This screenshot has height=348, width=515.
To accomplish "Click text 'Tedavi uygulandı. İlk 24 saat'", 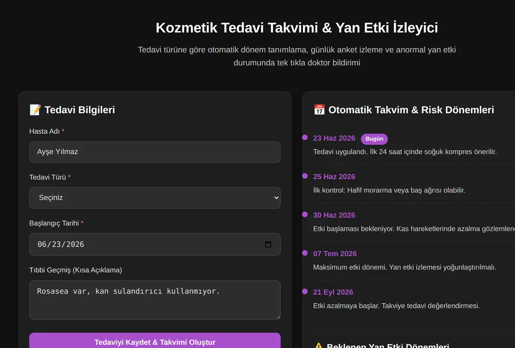I will 405,151.
